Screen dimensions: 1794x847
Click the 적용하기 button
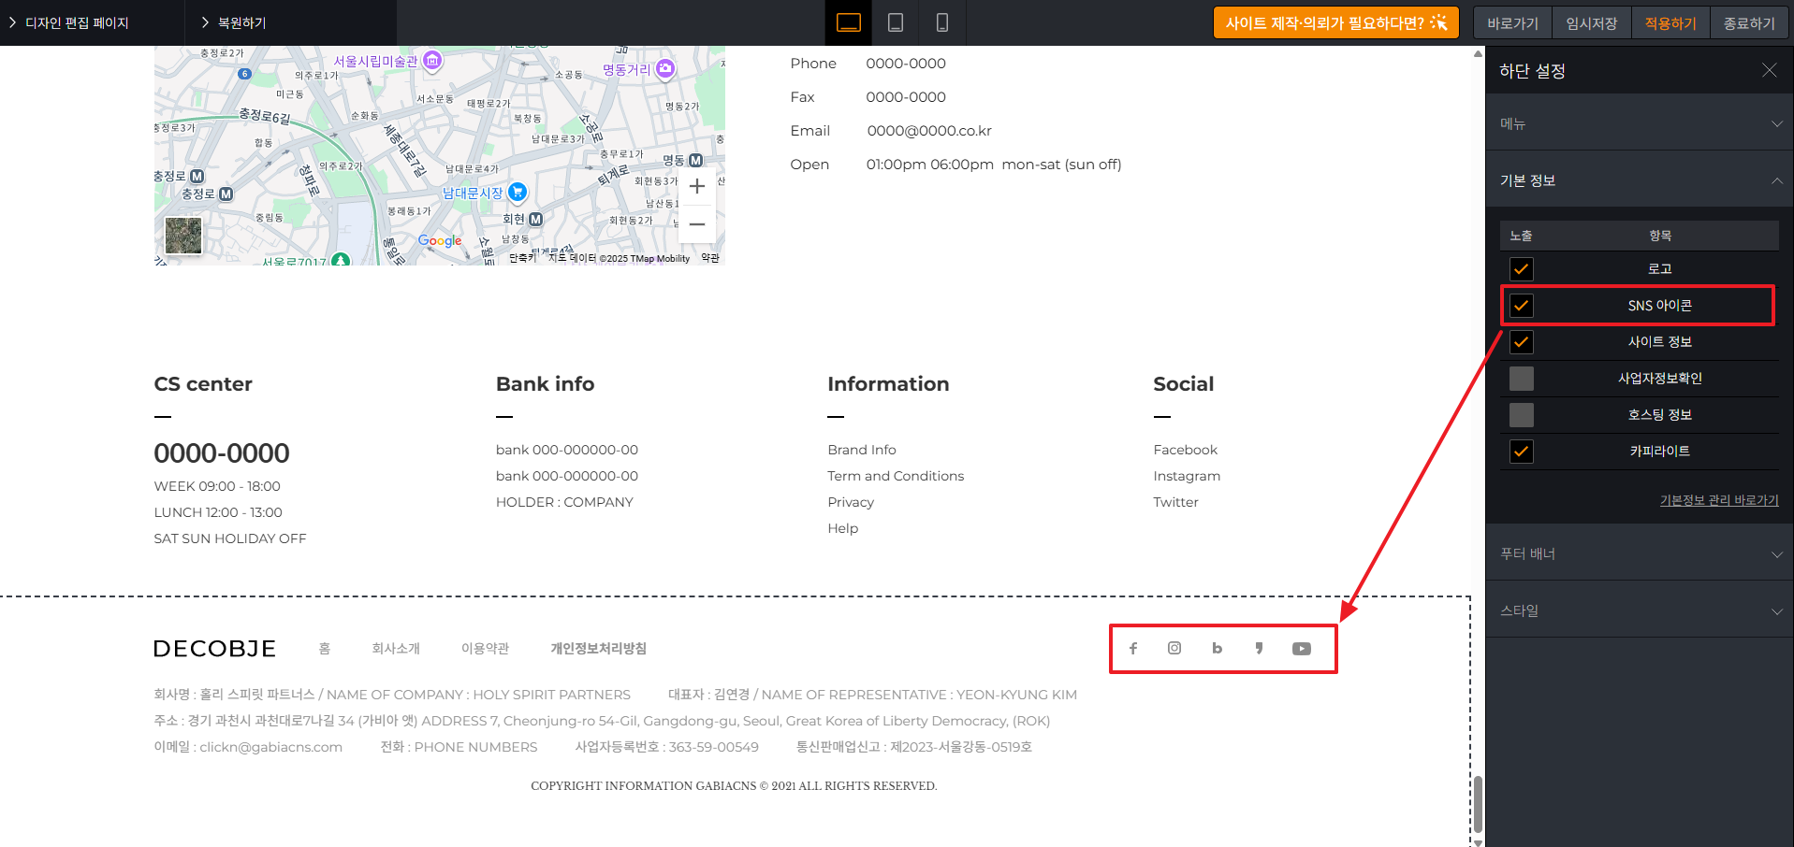click(1670, 23)
